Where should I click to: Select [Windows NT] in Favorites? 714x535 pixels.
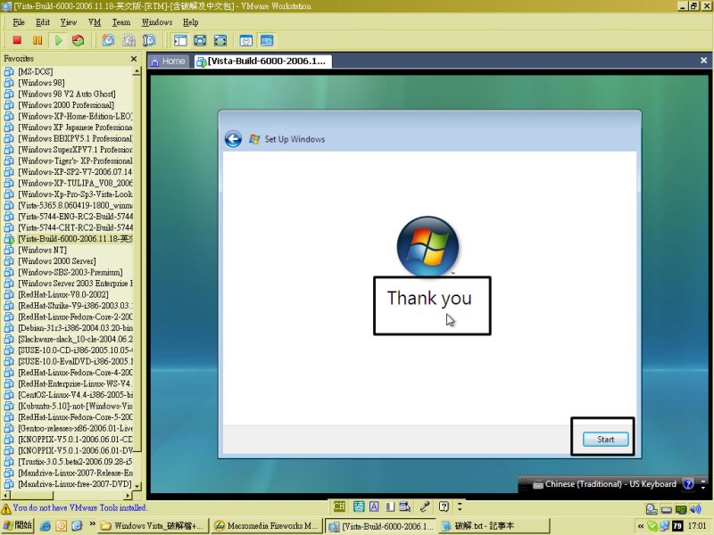(x=42, y=250)
